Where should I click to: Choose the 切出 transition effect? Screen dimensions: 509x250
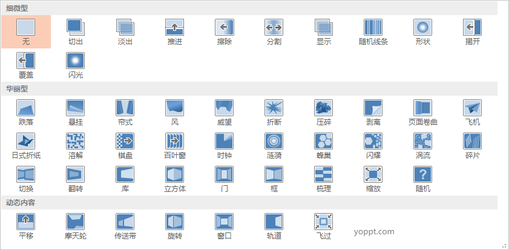76,31
